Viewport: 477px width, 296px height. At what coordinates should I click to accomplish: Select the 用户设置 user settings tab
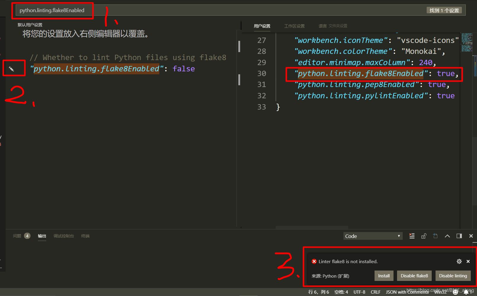(262, 26)
